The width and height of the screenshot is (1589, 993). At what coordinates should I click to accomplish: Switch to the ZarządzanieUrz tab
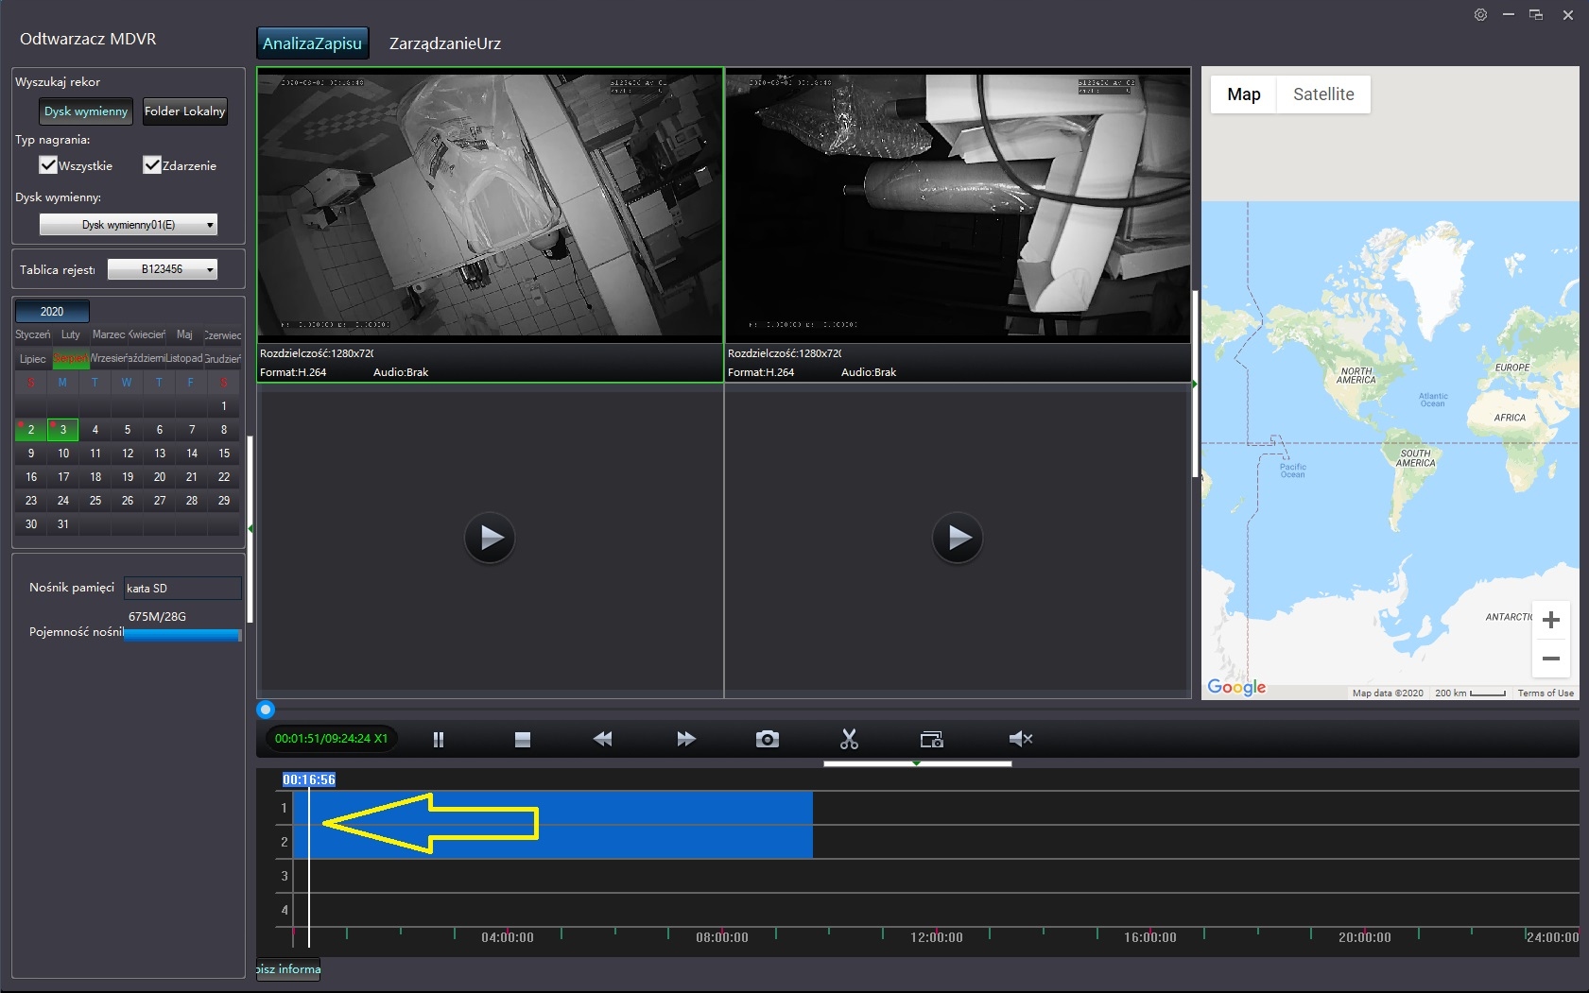(444, 43)
